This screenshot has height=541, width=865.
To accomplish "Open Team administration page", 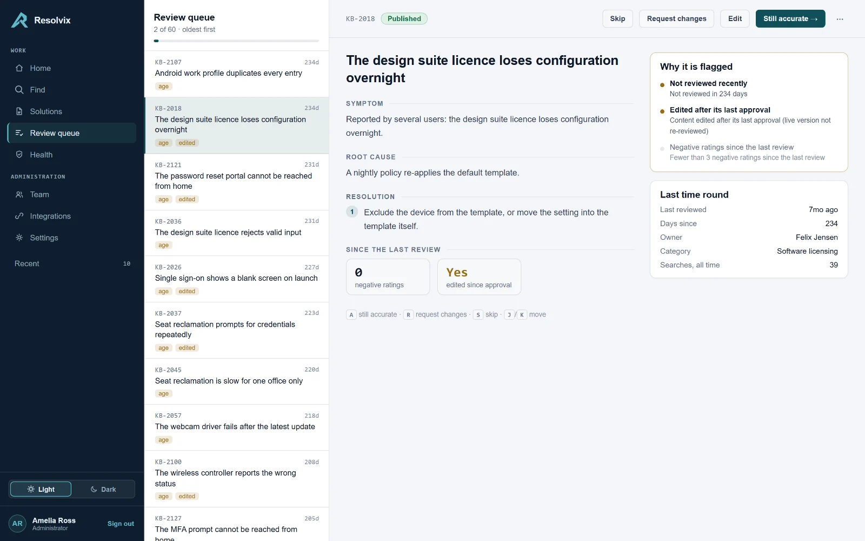I will pyautogui.click(x=71, y=194).
